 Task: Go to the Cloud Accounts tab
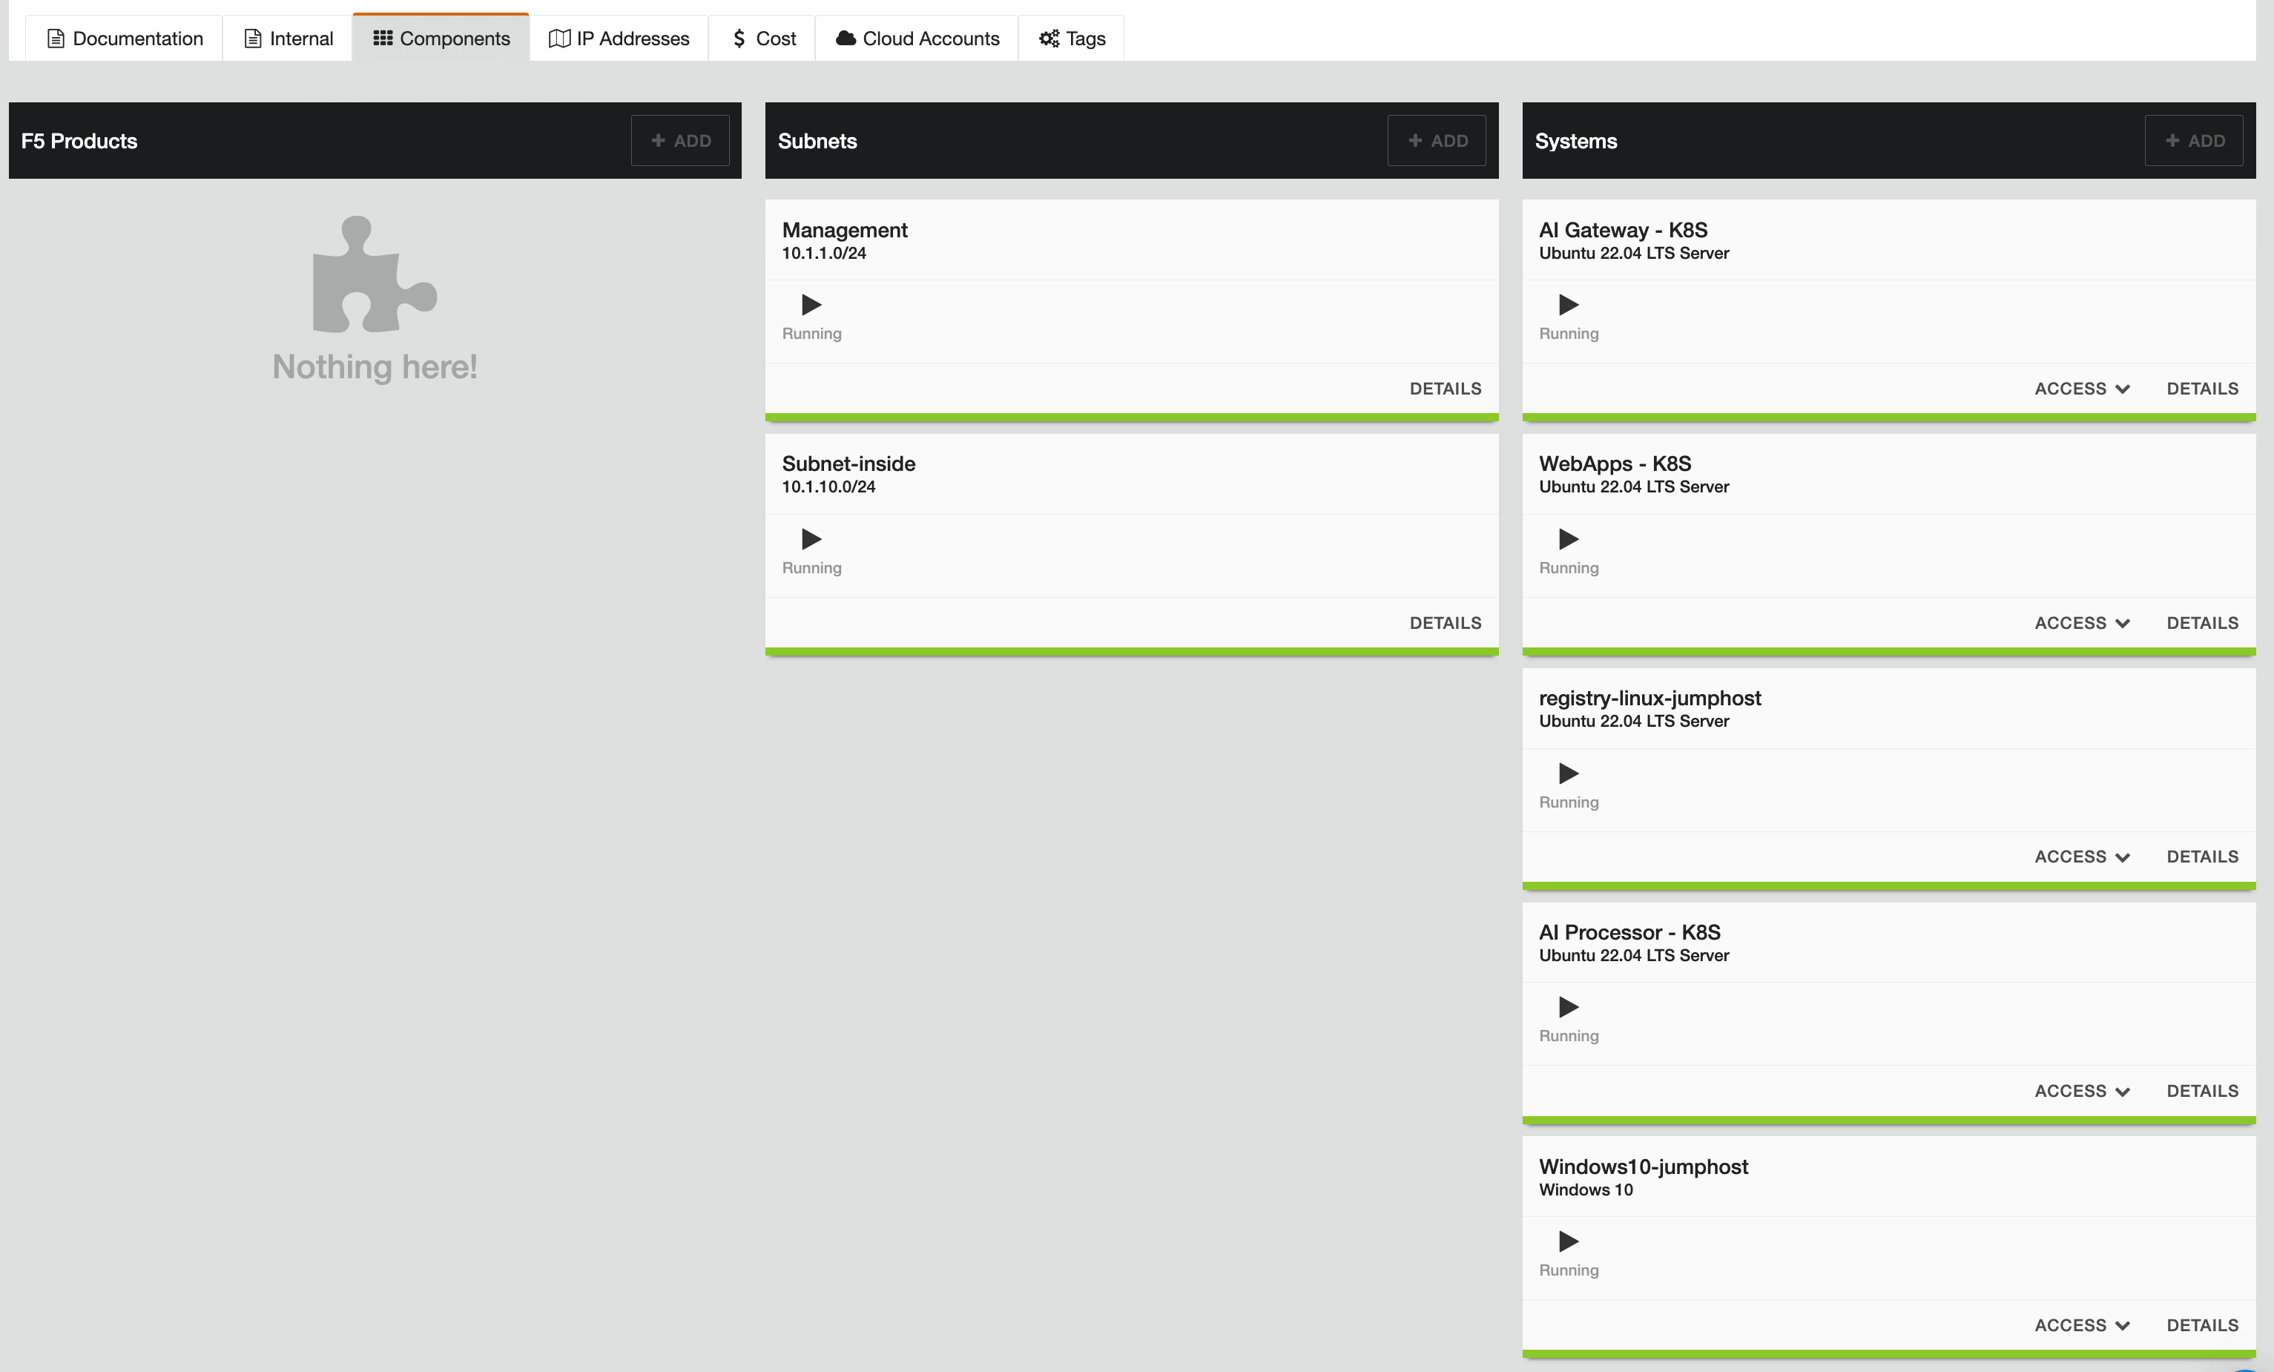point(917,39)
